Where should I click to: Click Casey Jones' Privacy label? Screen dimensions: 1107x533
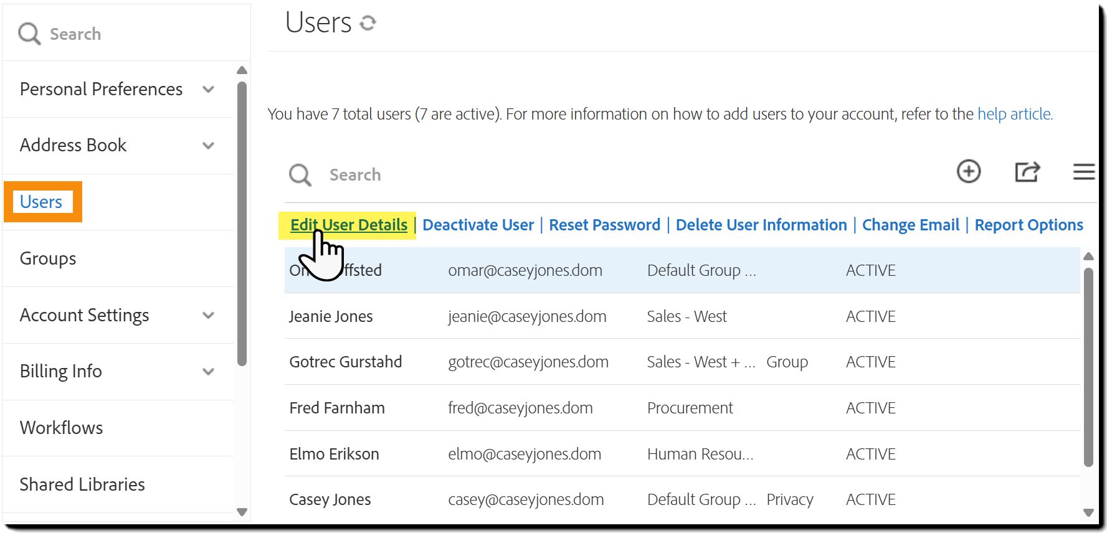pos(790,499)
